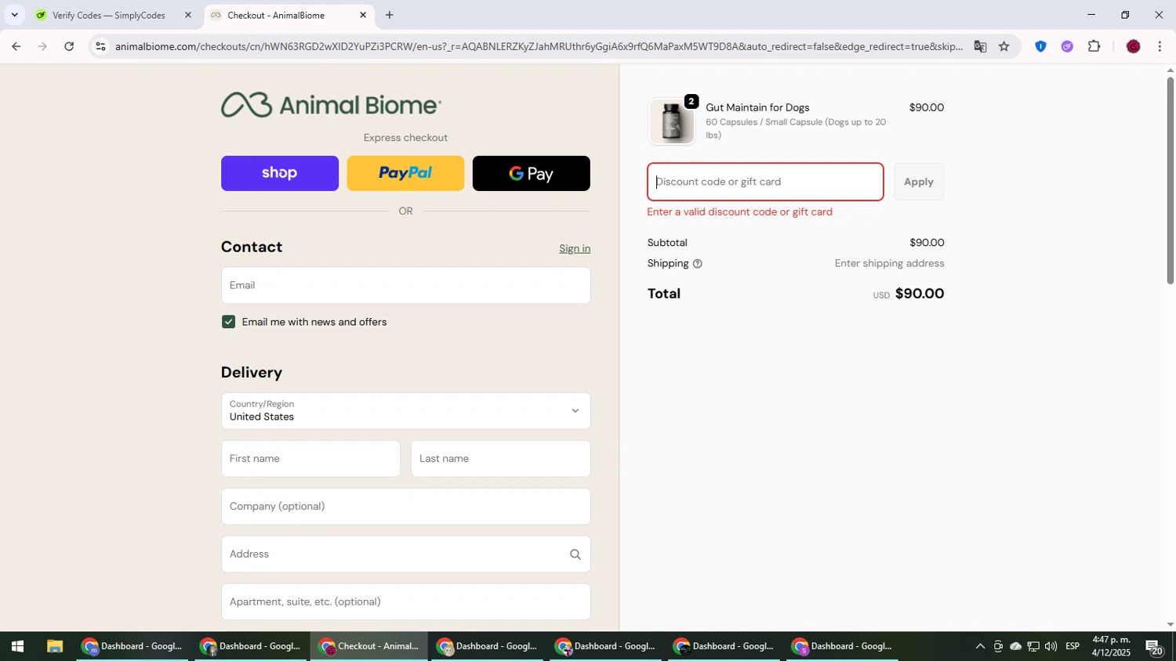Open the OneDrive cloud tray icon

[x=1015, y=646]
